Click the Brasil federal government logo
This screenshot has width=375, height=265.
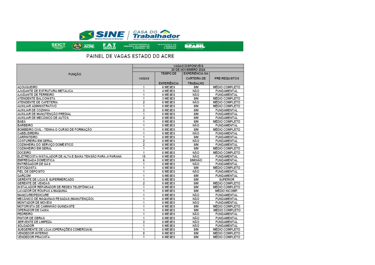[195, 46]
